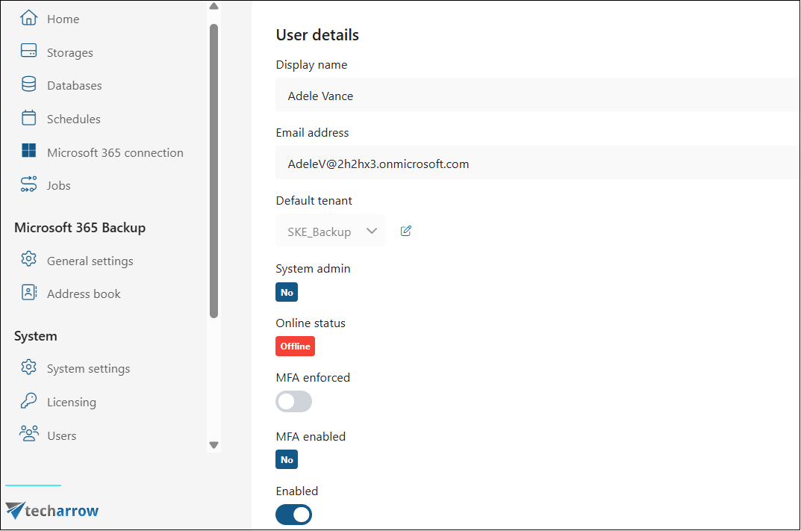
Task: Click the techarrow logo
Action: [x=52, y=510]
